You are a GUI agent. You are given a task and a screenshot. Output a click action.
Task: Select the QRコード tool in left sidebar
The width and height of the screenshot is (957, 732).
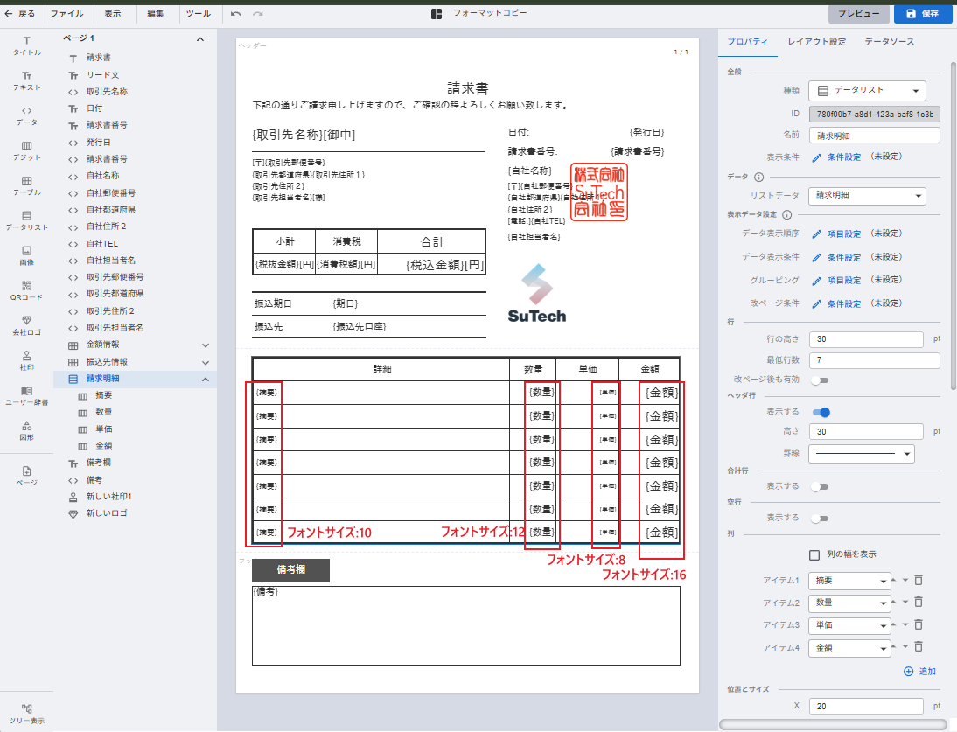tap(26, 289)
